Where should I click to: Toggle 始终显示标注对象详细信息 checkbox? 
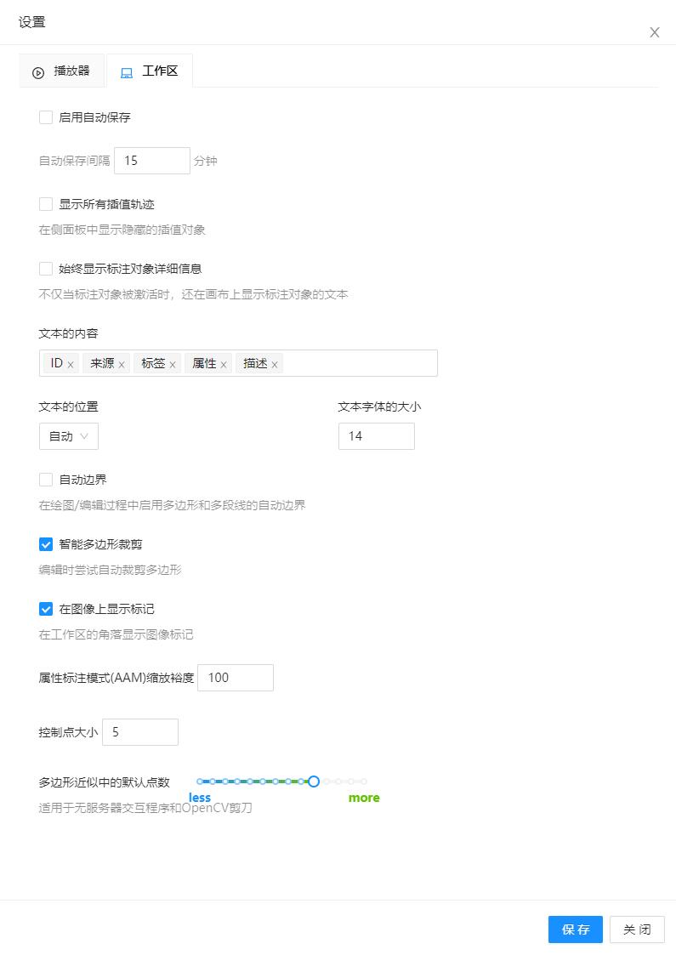pyautogui.click(x=46, y=269)
